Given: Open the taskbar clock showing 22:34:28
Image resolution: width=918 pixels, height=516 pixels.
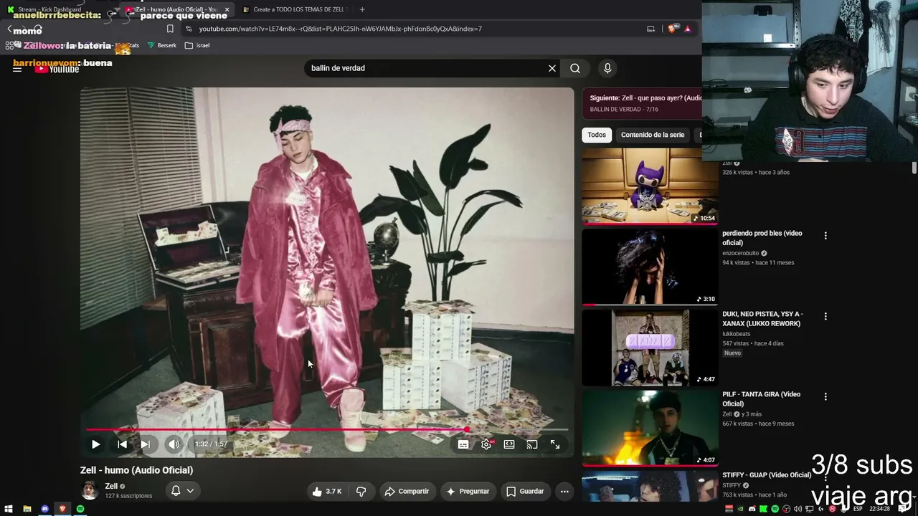Looking at the screenshot, I should point(880,509).
